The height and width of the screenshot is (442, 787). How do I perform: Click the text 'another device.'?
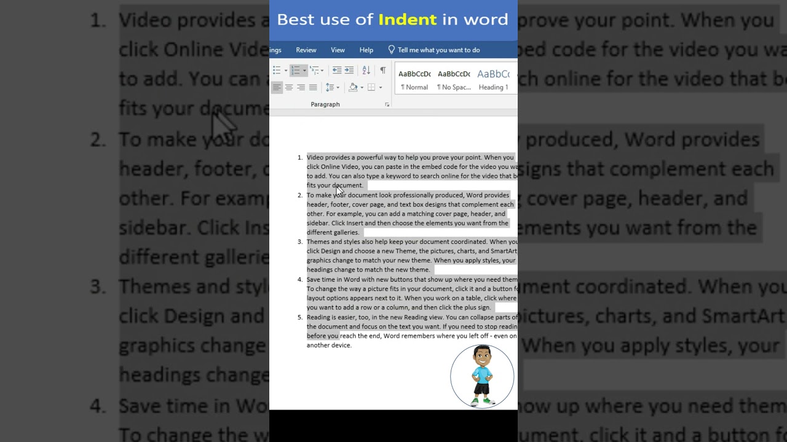point(329,345)
